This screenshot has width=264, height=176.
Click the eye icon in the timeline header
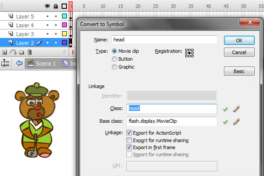point(48,6)
